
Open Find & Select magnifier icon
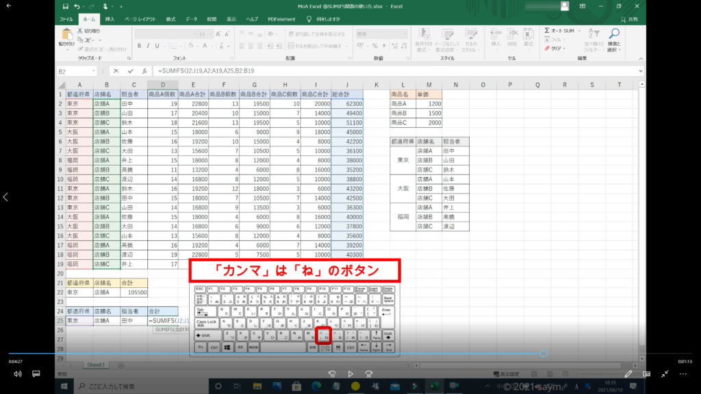614,34
